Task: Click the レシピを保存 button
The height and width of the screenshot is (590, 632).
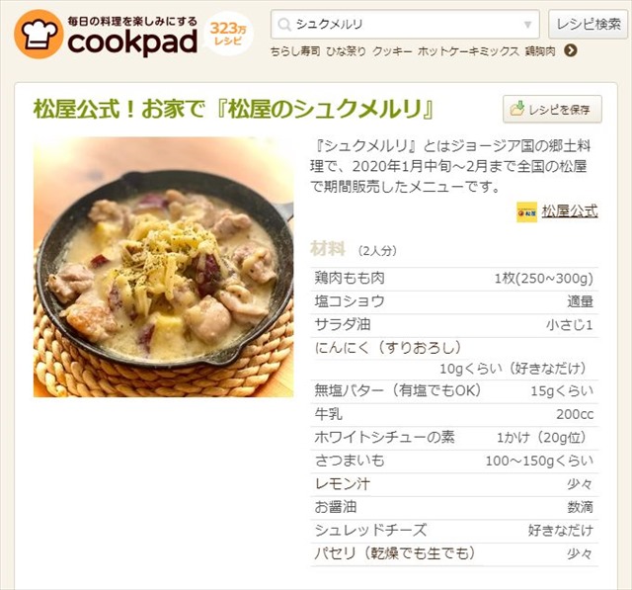Action: (552, 109)
